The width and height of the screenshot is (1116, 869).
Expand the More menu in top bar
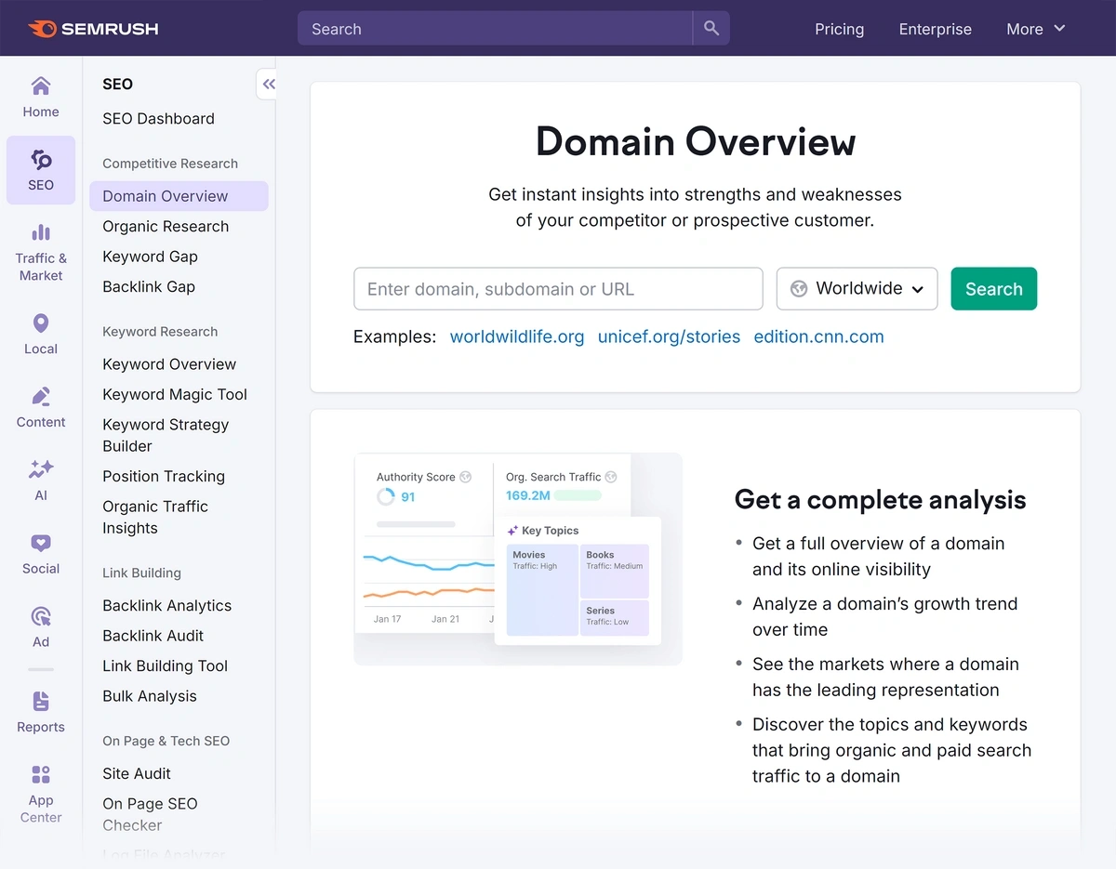tap(1035, 29)
